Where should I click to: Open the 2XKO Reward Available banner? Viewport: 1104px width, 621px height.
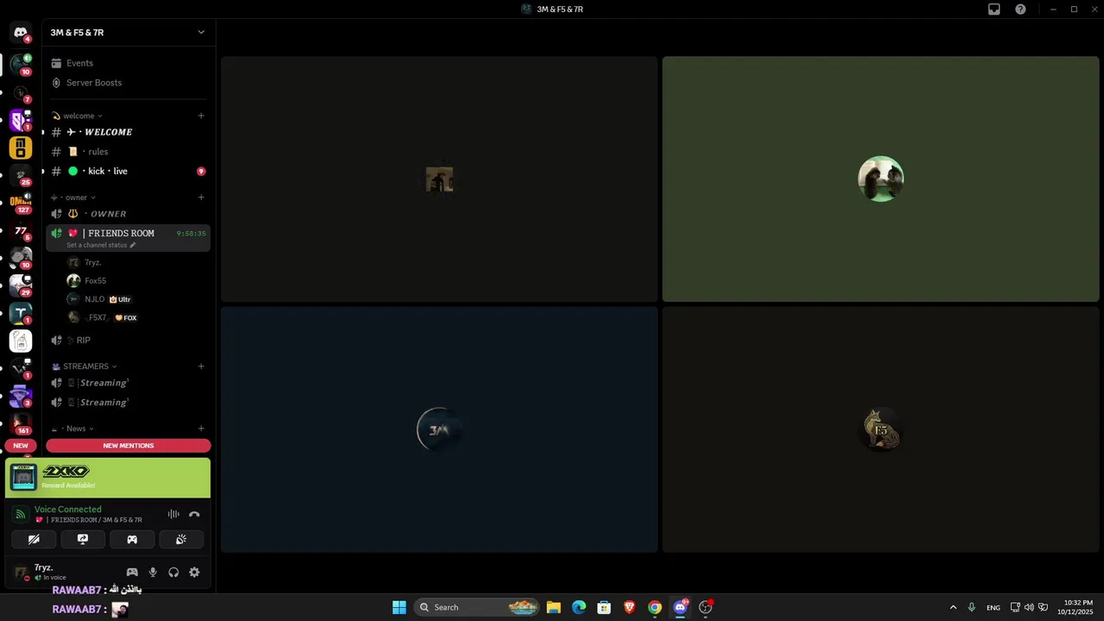point(108,478)
